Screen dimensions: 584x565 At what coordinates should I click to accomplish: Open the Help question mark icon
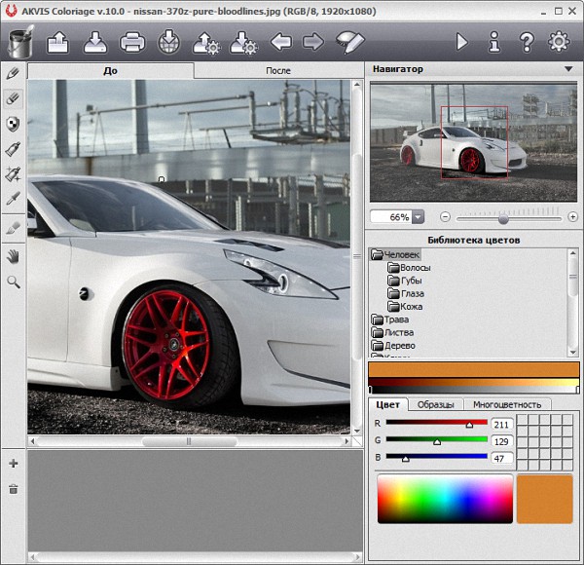(x=527, y=42)
